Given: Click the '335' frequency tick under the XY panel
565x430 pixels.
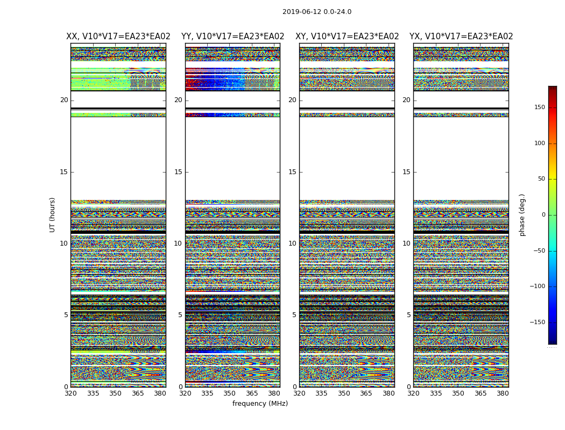Looking at the screenshot, I should coord(322,393).
